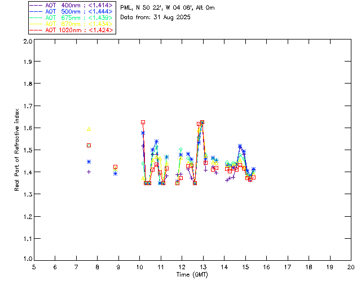Click the 9 tick label on time axis
Viewport: 361px width, 289px height.
[x=118, y=267]
